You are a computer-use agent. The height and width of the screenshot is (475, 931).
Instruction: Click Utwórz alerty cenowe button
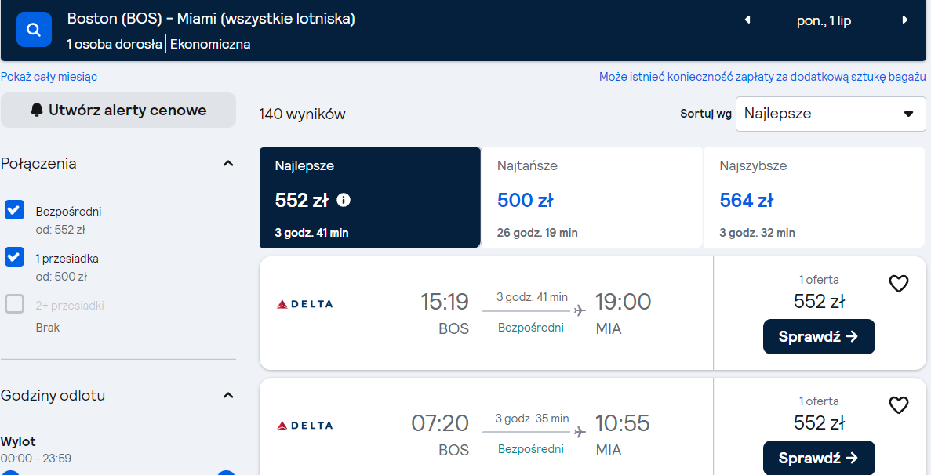click(118, 111)
